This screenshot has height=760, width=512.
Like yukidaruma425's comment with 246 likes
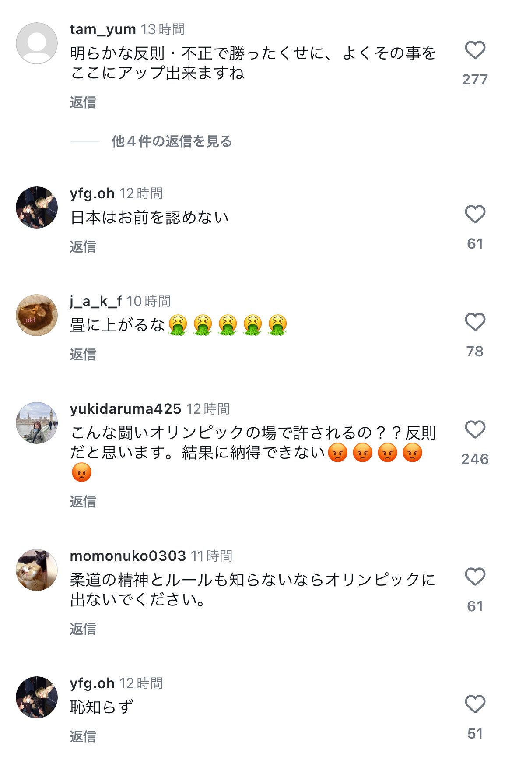475,429
